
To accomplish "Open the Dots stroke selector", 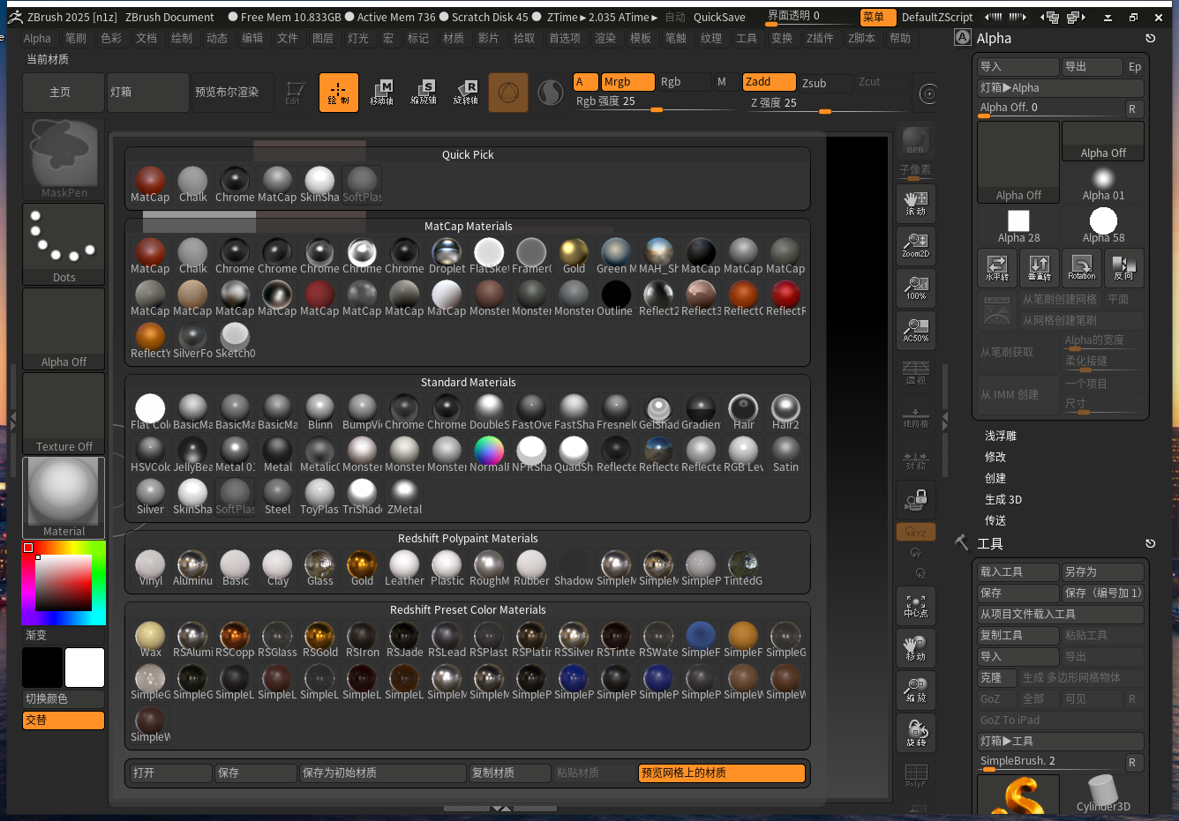I will [64, 243].
